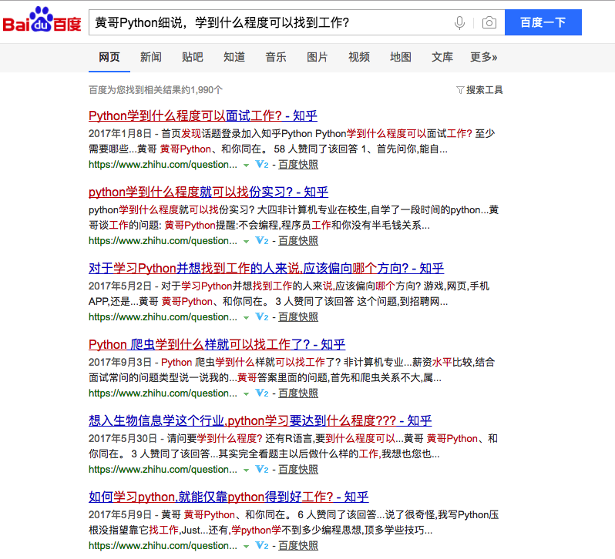Screen dimensions: 615x559
Task: Click the filter icon beside 搜索工具
Action: click(460, 90)
